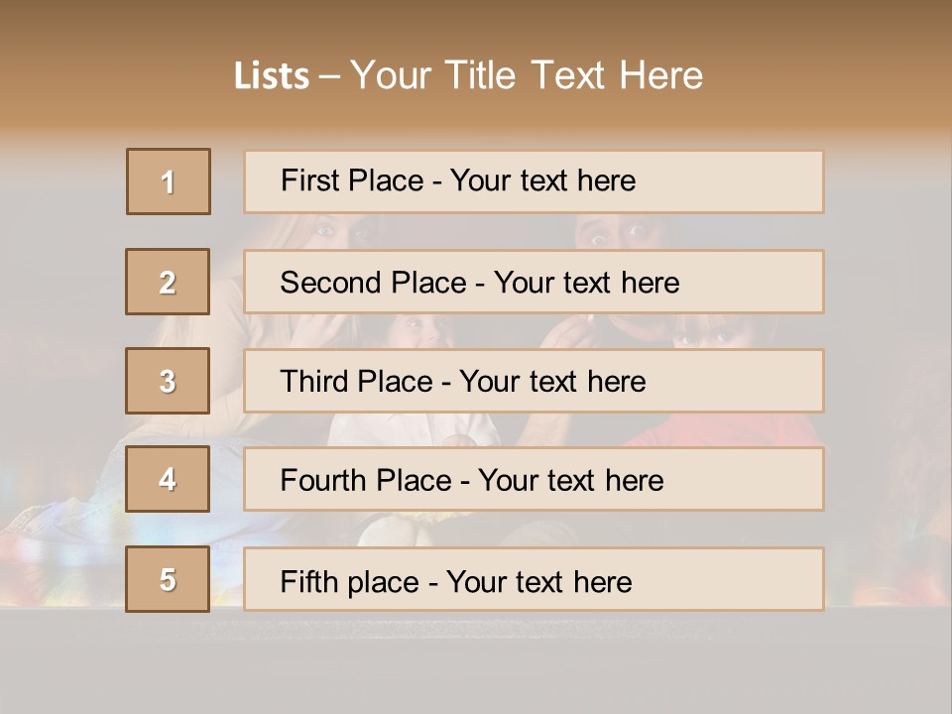Viewport: 952px width, 714px height.
Task: Click the number 2 box
Action: point(168,282)
